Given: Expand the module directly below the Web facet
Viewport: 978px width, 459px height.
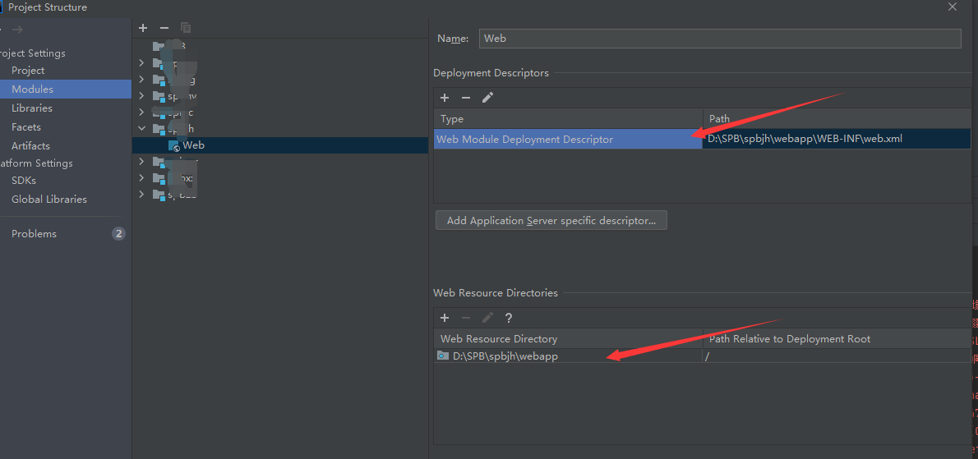Looking at the screenshot, I should 141,161.
